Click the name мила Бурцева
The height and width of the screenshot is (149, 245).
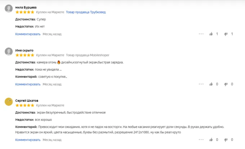pyautogui.click(x=26, y=7)
